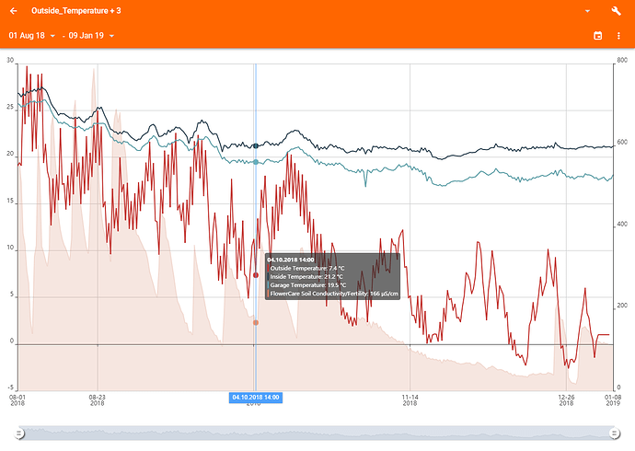635x451 pixels.
Task: Click the 01-08 2019 axis label
Action: (x=613, y=400)
